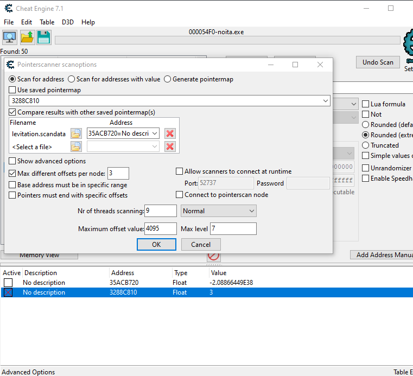Click Max level input field
413x376 pixels.
coord(233,228)
